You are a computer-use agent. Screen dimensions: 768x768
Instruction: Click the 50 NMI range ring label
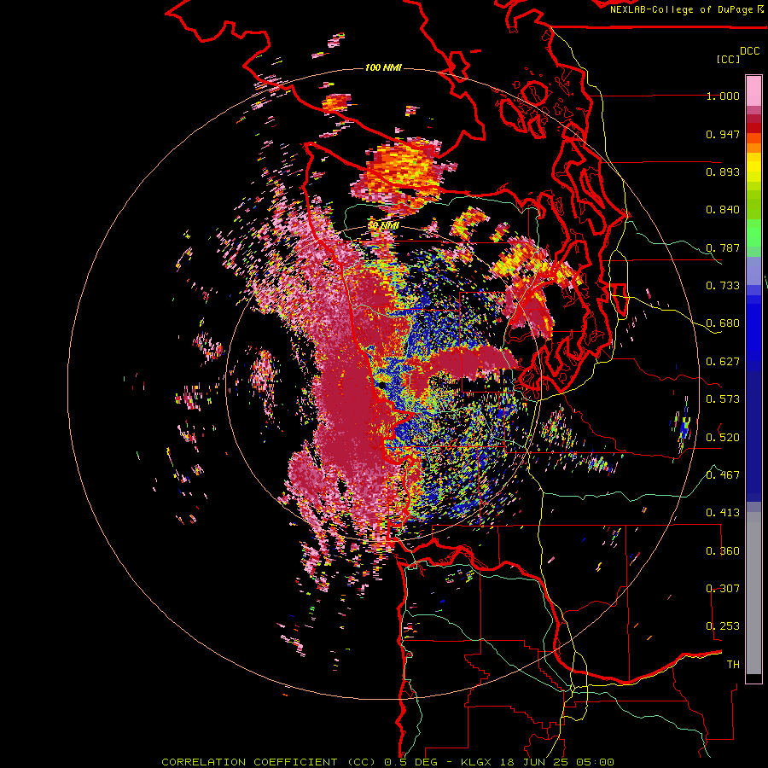point(383,226)
